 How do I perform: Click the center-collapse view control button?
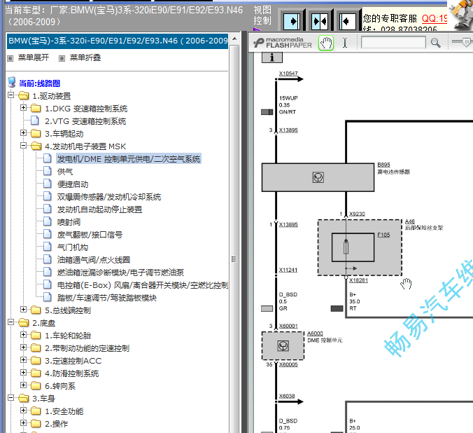click(x=320, y=22)
